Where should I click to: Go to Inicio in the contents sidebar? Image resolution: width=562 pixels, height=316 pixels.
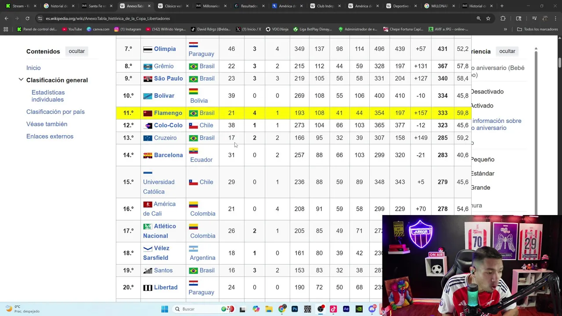pos(33,68)
